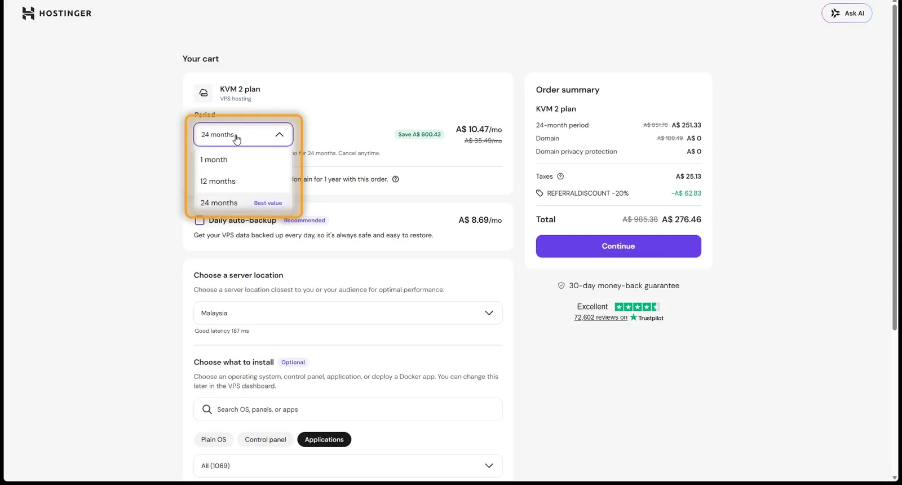Click the Choose a server location heading

[238, 275]
